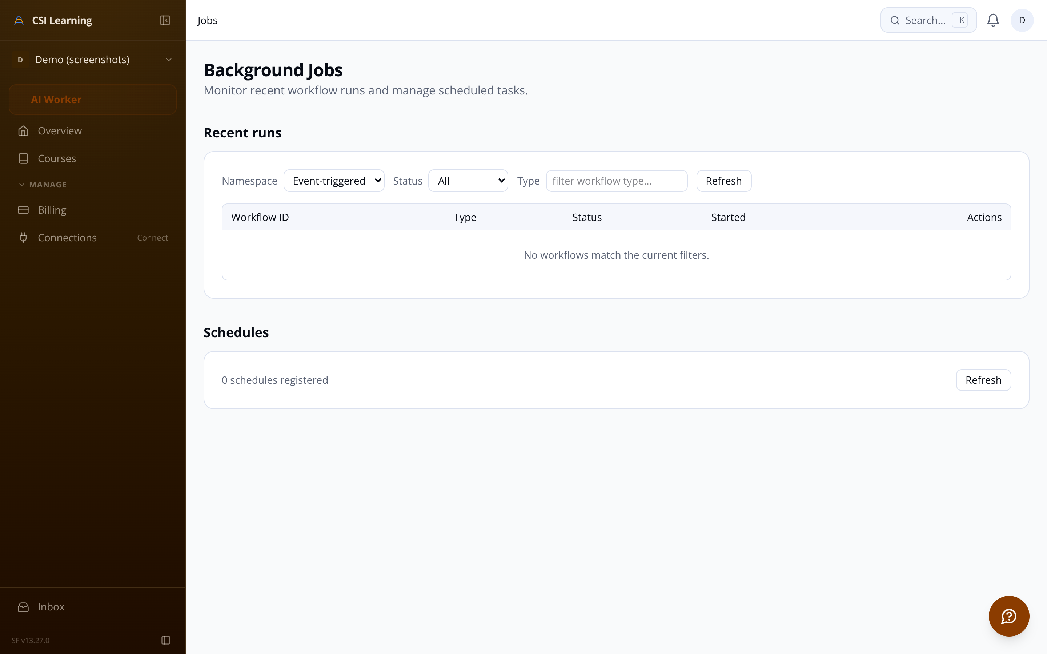Click the CSI Learning logo icon
The image size is (1047, 654).
(x=19, y=20)
